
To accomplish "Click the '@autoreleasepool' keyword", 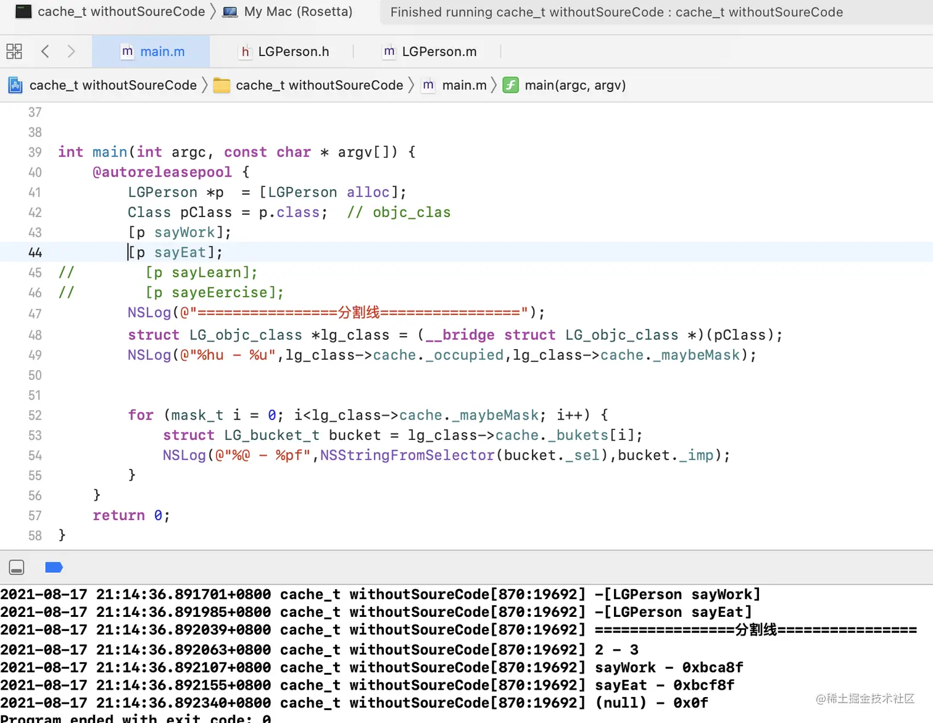I will point(162,172).
